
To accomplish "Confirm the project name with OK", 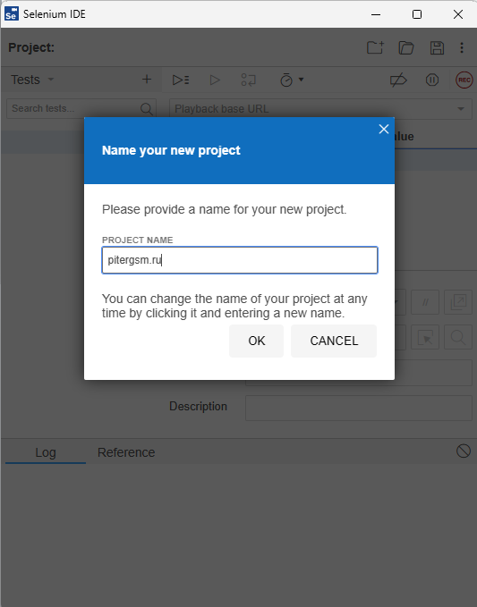I will [256, 341].
